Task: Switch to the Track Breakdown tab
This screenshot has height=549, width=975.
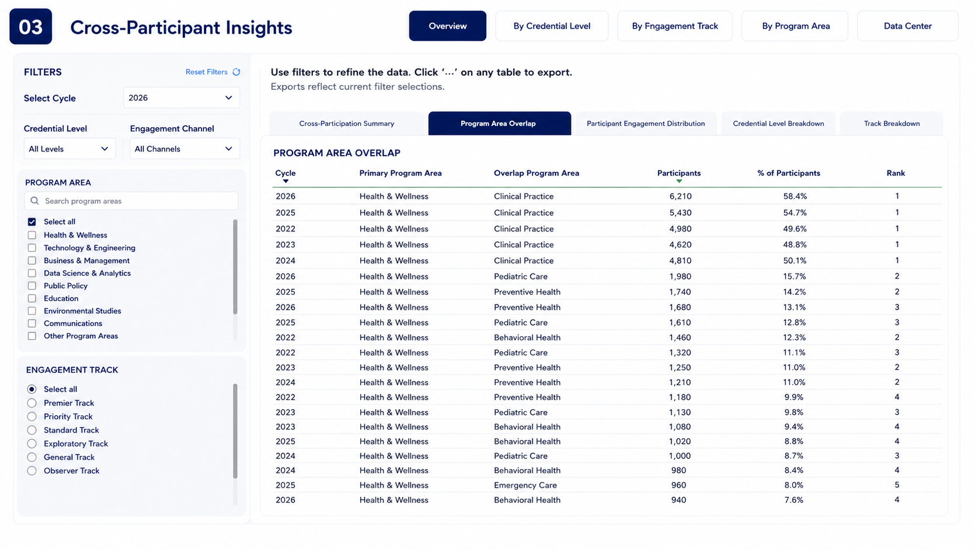Action: click(x=892, y=124)
